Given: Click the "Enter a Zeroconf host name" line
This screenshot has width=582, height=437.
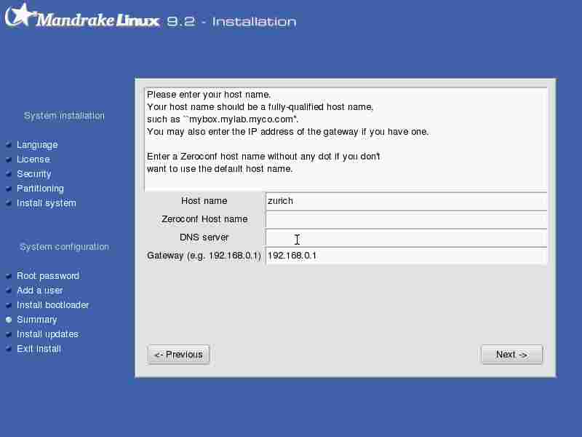Looking at the screenshot, I should pyautogui.click(x=263, y=157).
